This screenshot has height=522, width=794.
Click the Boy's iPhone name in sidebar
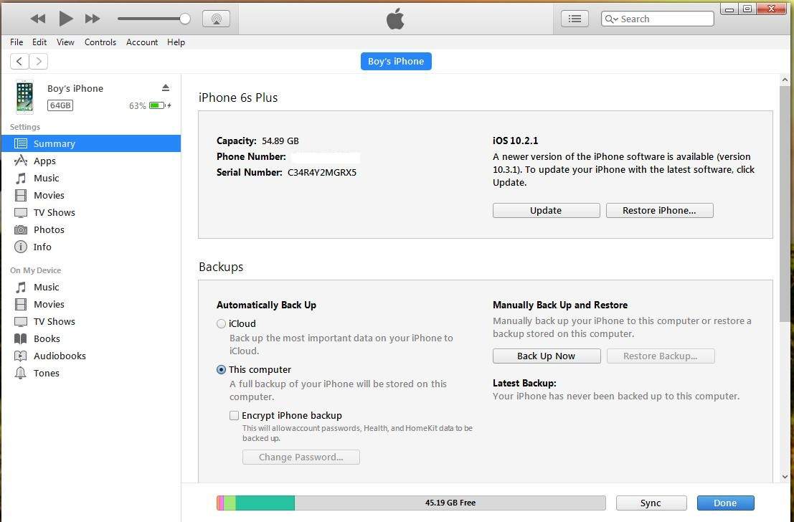[75, 89]
